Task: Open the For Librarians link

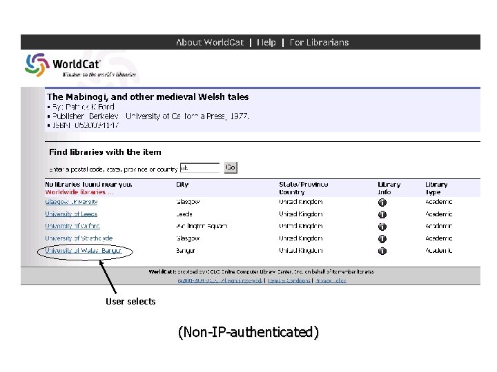Action: coord(319,43)
